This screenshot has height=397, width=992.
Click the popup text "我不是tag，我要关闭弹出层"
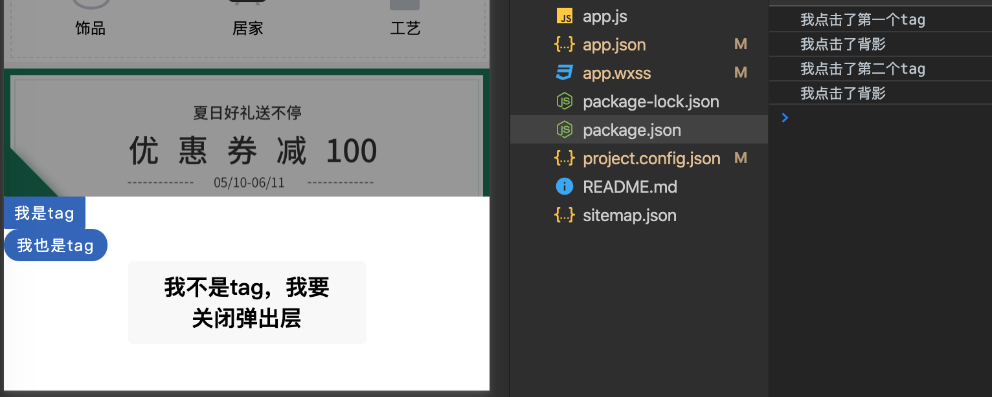tap(247, 302)
